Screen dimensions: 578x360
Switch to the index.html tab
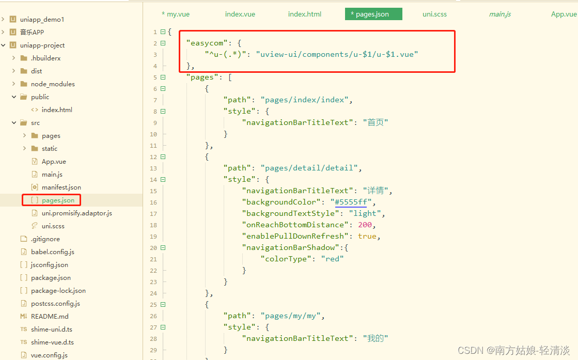[304, 14]
